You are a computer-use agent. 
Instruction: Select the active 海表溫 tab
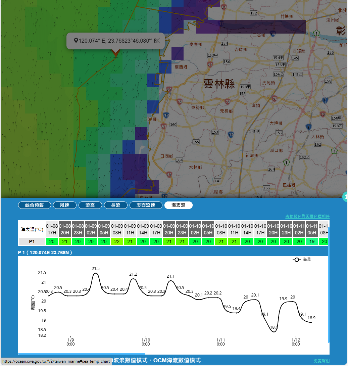pos(178,205)
